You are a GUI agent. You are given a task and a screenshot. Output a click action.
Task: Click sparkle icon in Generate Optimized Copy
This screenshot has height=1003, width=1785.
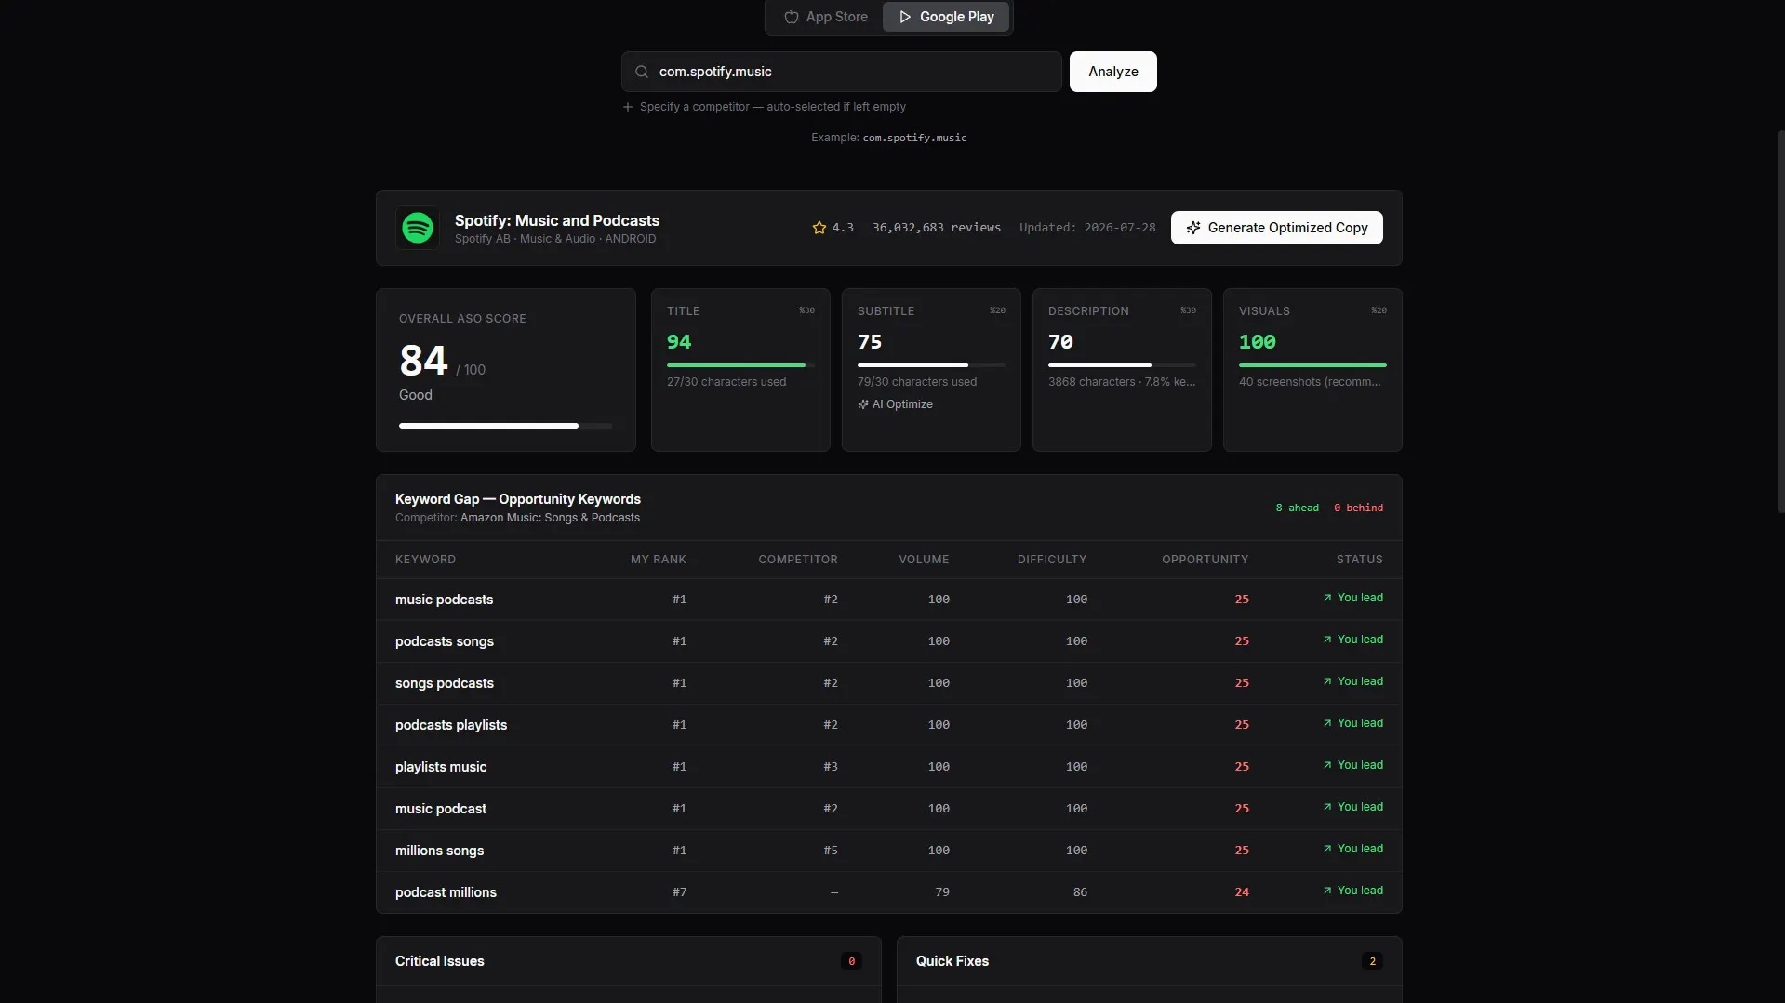pos(1193,228)
